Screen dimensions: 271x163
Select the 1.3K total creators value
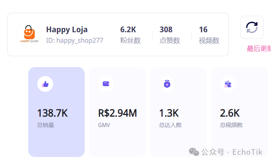pyautogui.click(x=169, y=113)
